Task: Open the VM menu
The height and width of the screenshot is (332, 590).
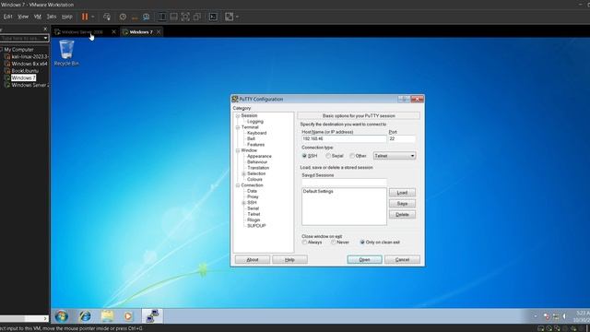Action: tap(37, 17)
